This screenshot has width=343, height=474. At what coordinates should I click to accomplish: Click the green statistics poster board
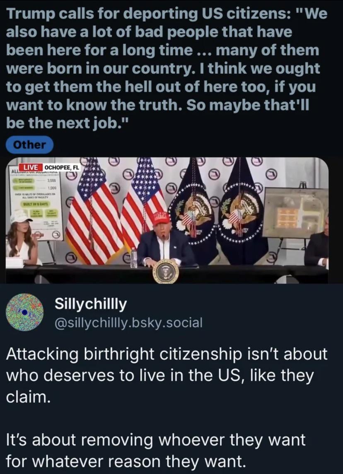tap(37, 206)
